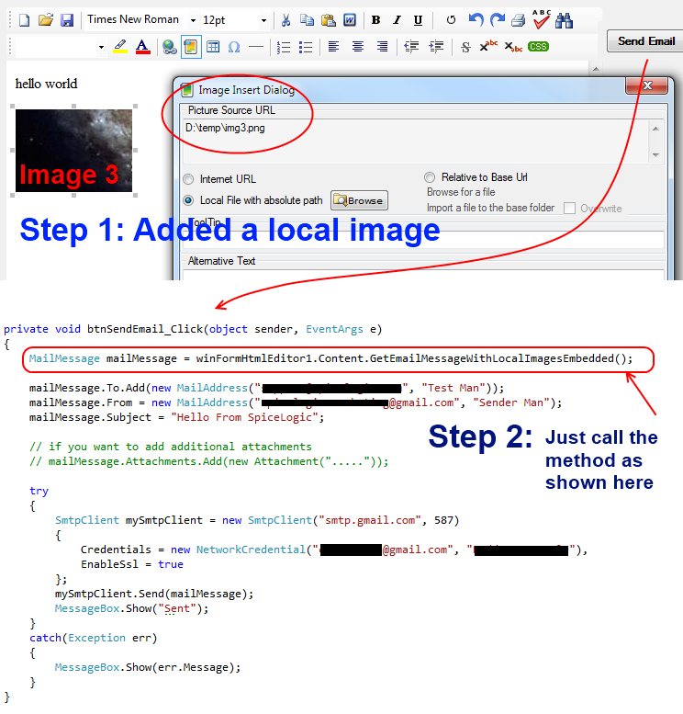Click the hello world text in editor
The height and width of the screenshot is (714, 683).
(x=46, y=84)
